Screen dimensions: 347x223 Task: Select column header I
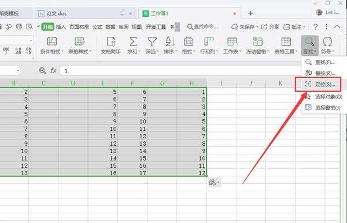[x=222, y=83]
